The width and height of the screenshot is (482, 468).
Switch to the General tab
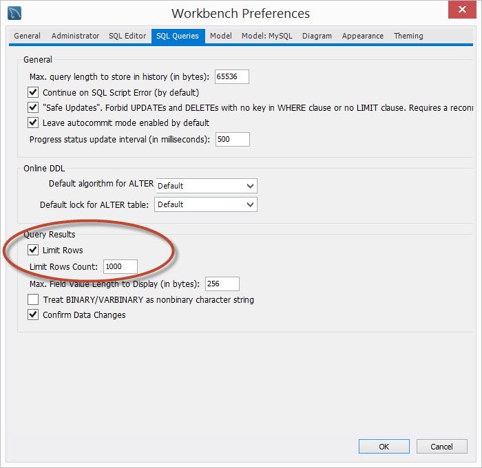(27, 36)
